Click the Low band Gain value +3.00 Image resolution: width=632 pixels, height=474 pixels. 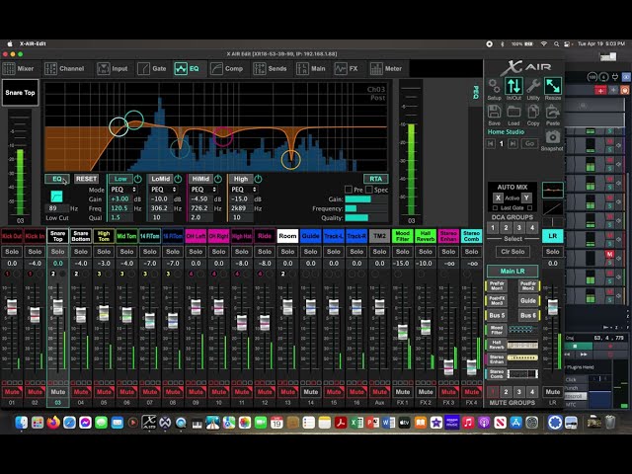click(x=119, y=199)
